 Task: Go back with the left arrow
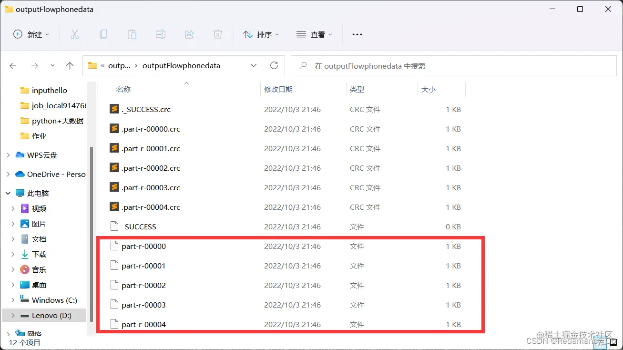[13, 66]
